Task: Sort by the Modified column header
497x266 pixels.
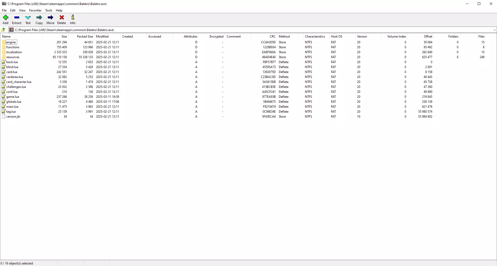Action: (x=107, y=37)
